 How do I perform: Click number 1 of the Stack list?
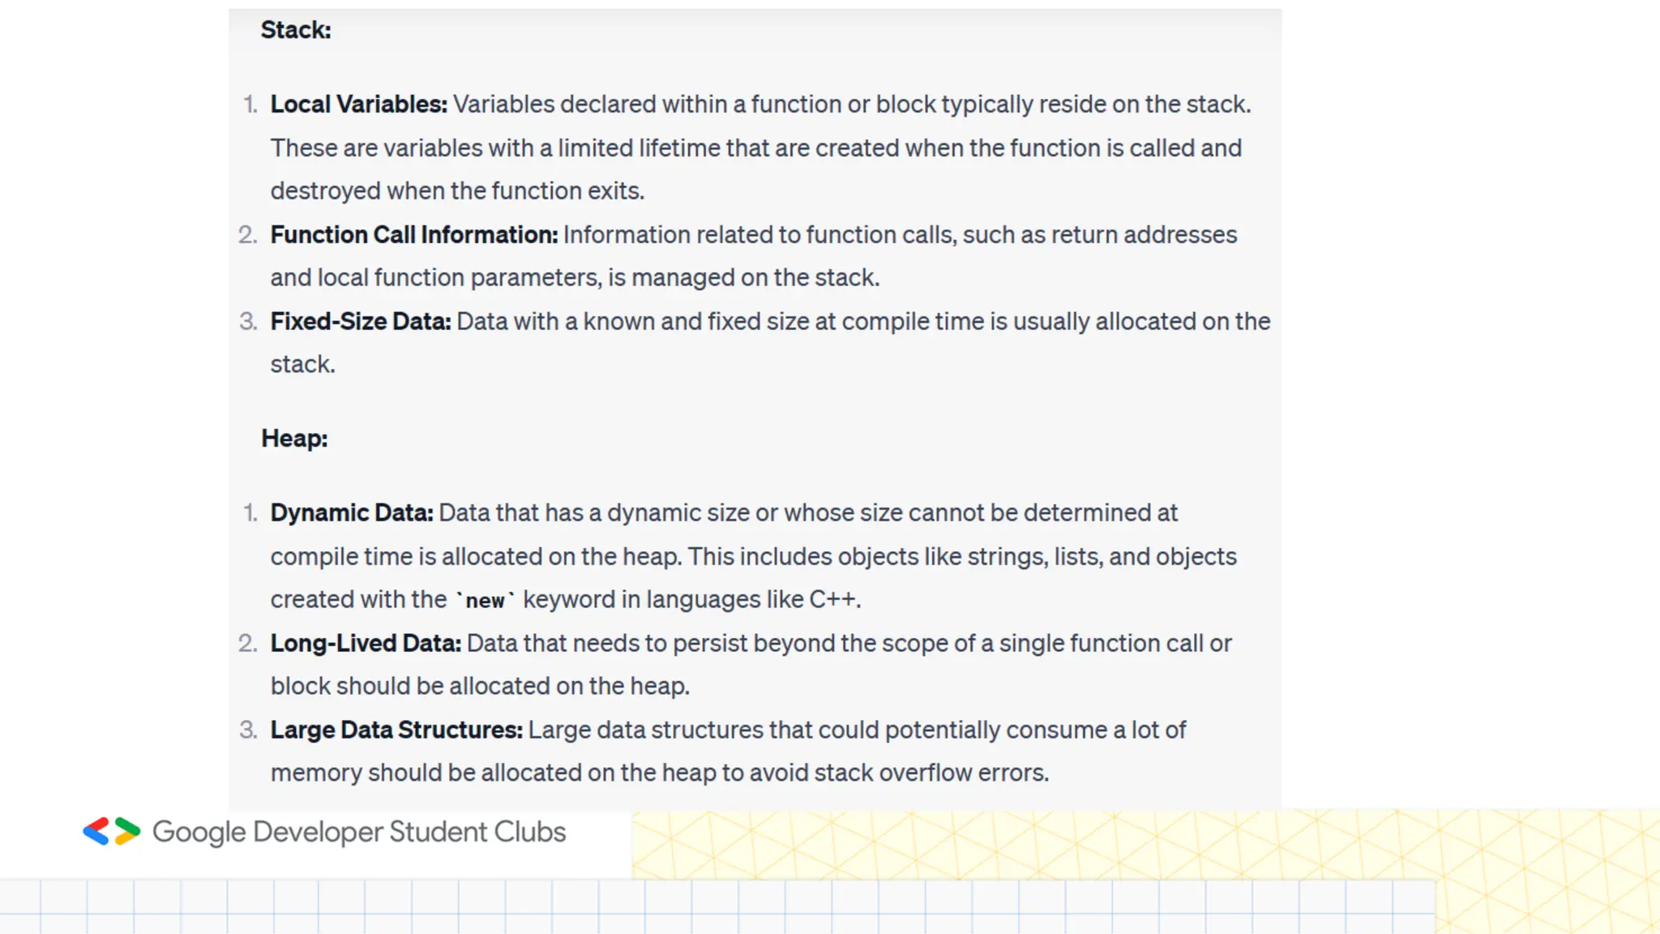click(250, 105)
